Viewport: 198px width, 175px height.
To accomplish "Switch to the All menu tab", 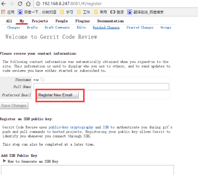I will tap(9, 21).
